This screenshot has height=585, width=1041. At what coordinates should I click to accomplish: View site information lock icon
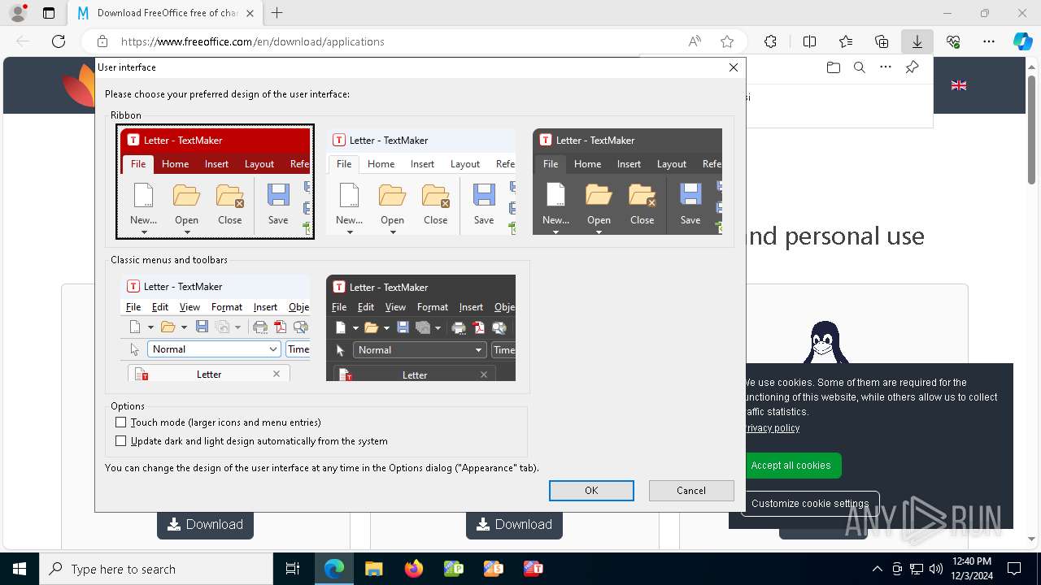[x=102, y=41]
